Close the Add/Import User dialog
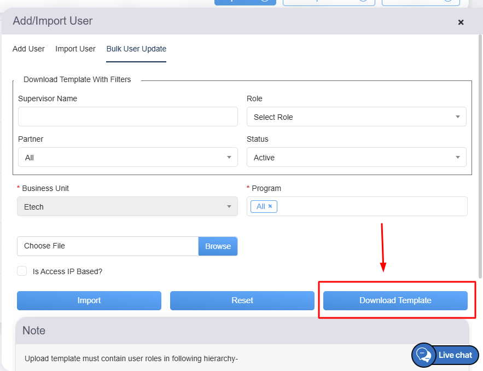Screen dimensions: 483x371 click(x=461, y=22)
